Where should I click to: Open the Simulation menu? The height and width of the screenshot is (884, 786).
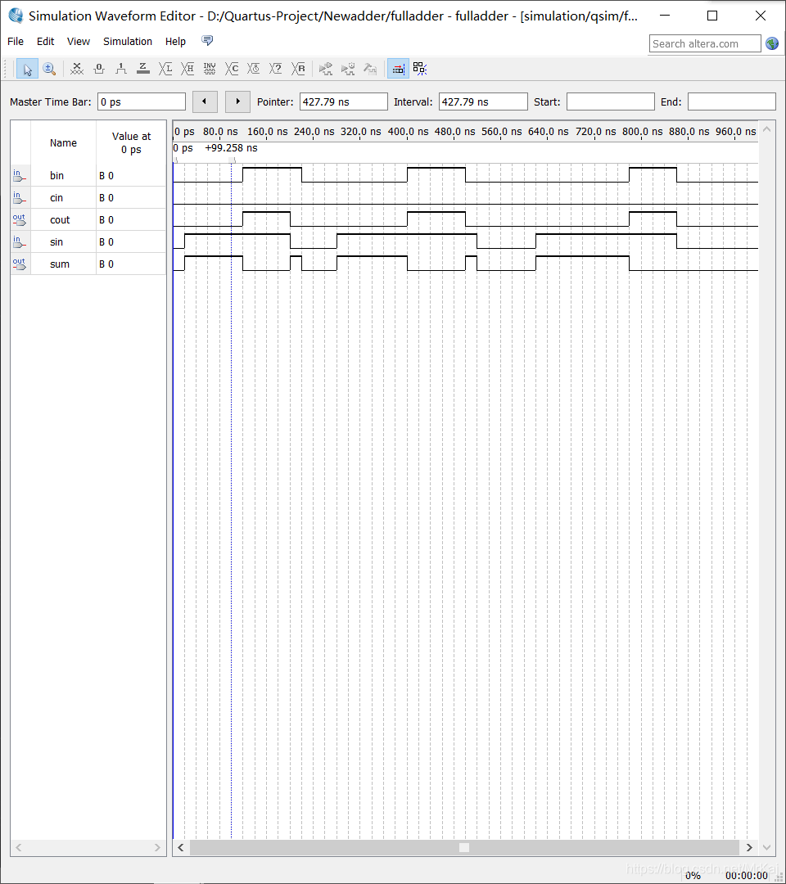pyautogui.click(x=128, y=41)
